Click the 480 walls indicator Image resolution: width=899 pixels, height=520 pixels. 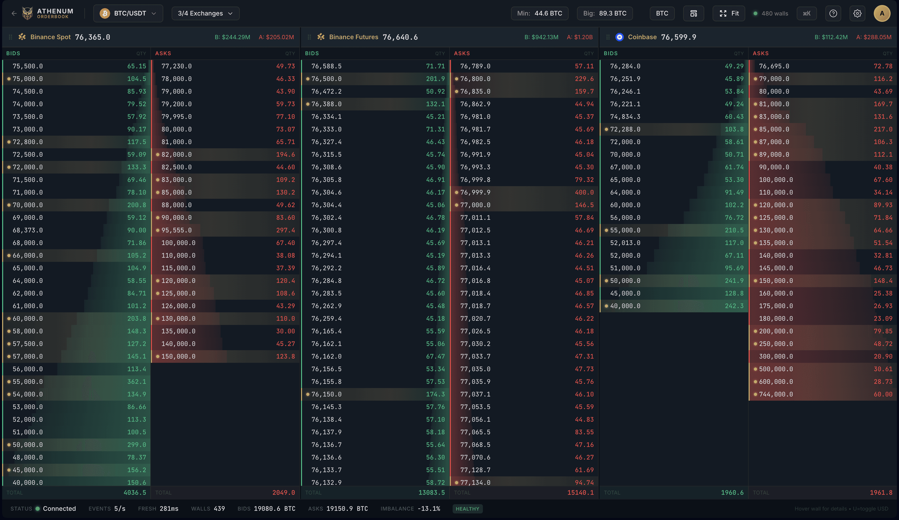pos(770,13)
